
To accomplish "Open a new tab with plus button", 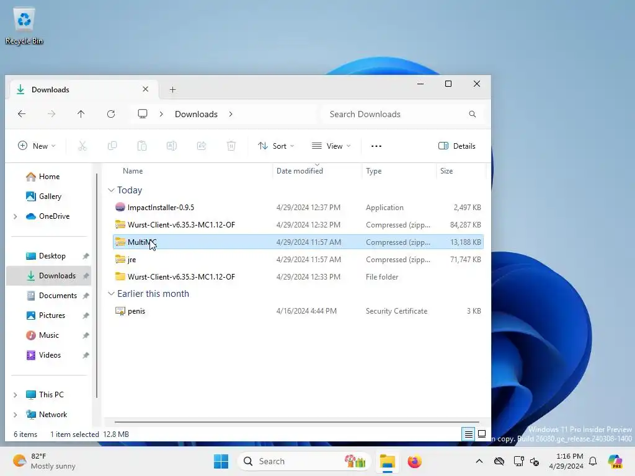I will 172,89.
